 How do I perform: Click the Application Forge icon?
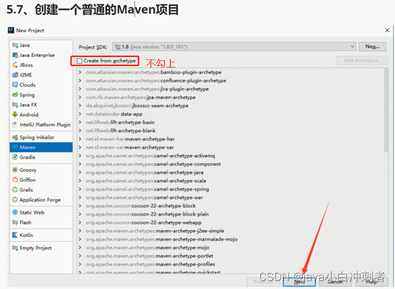(15, 200)
